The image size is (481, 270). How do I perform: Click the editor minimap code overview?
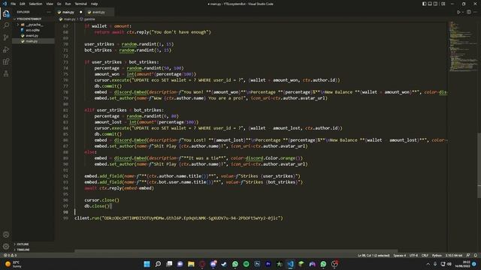[x=463, y=46]
